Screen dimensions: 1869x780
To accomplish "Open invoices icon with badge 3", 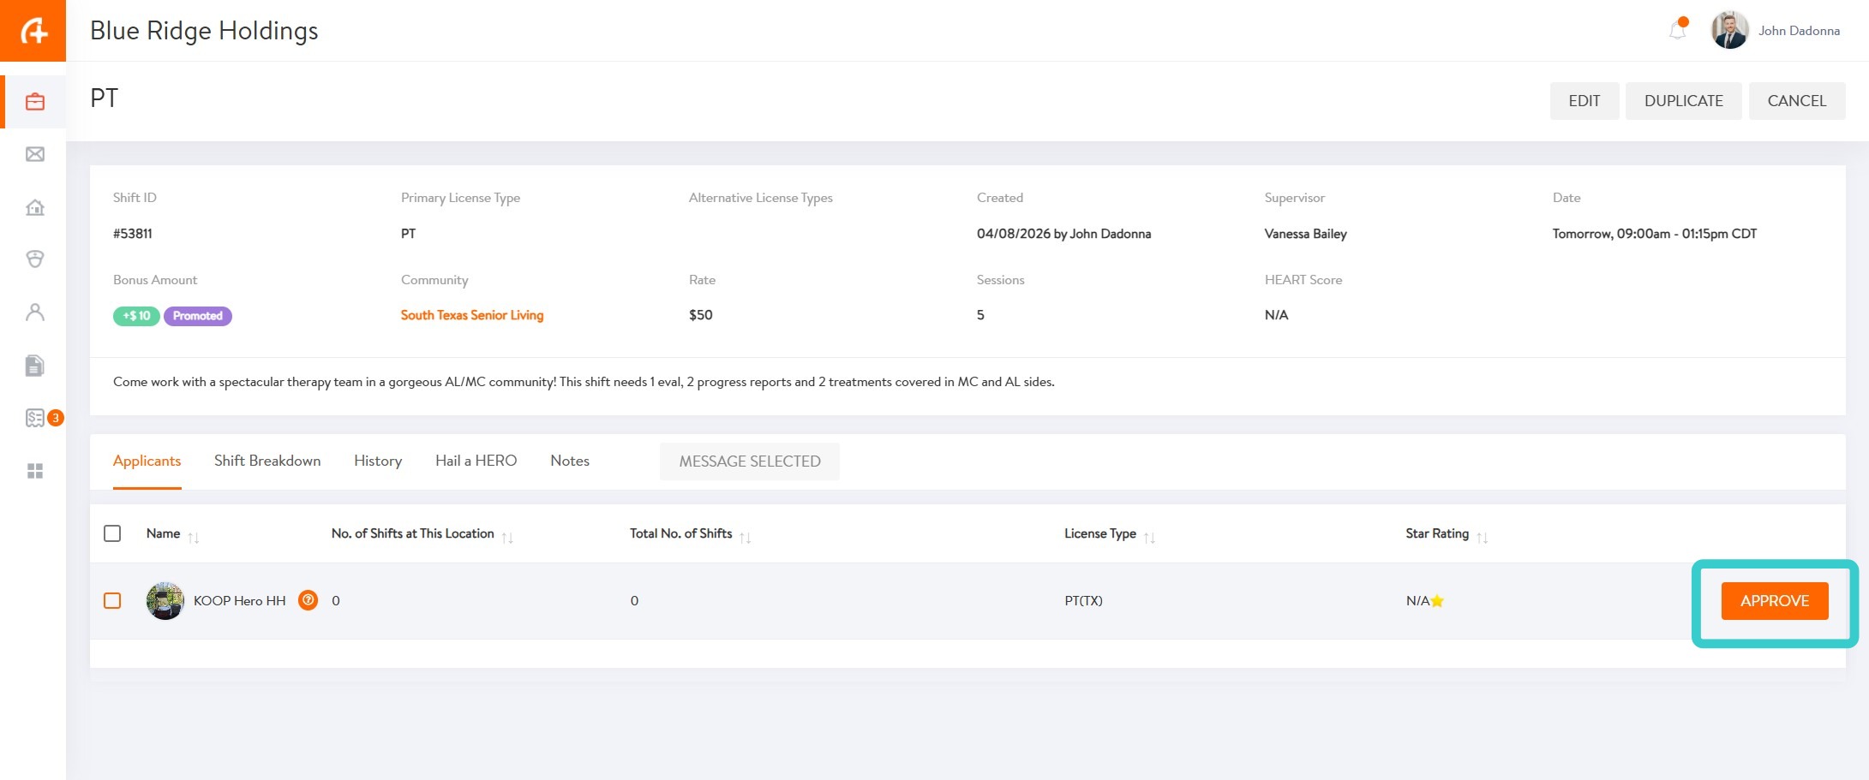I will pos(36,418).
